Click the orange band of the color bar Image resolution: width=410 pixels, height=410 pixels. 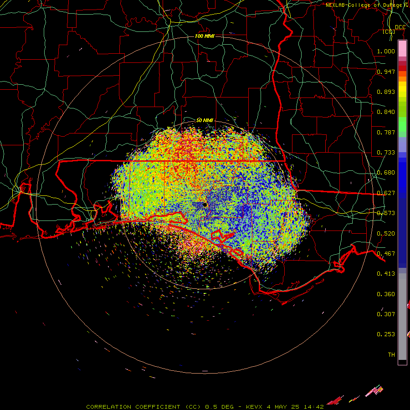point(402,79)
